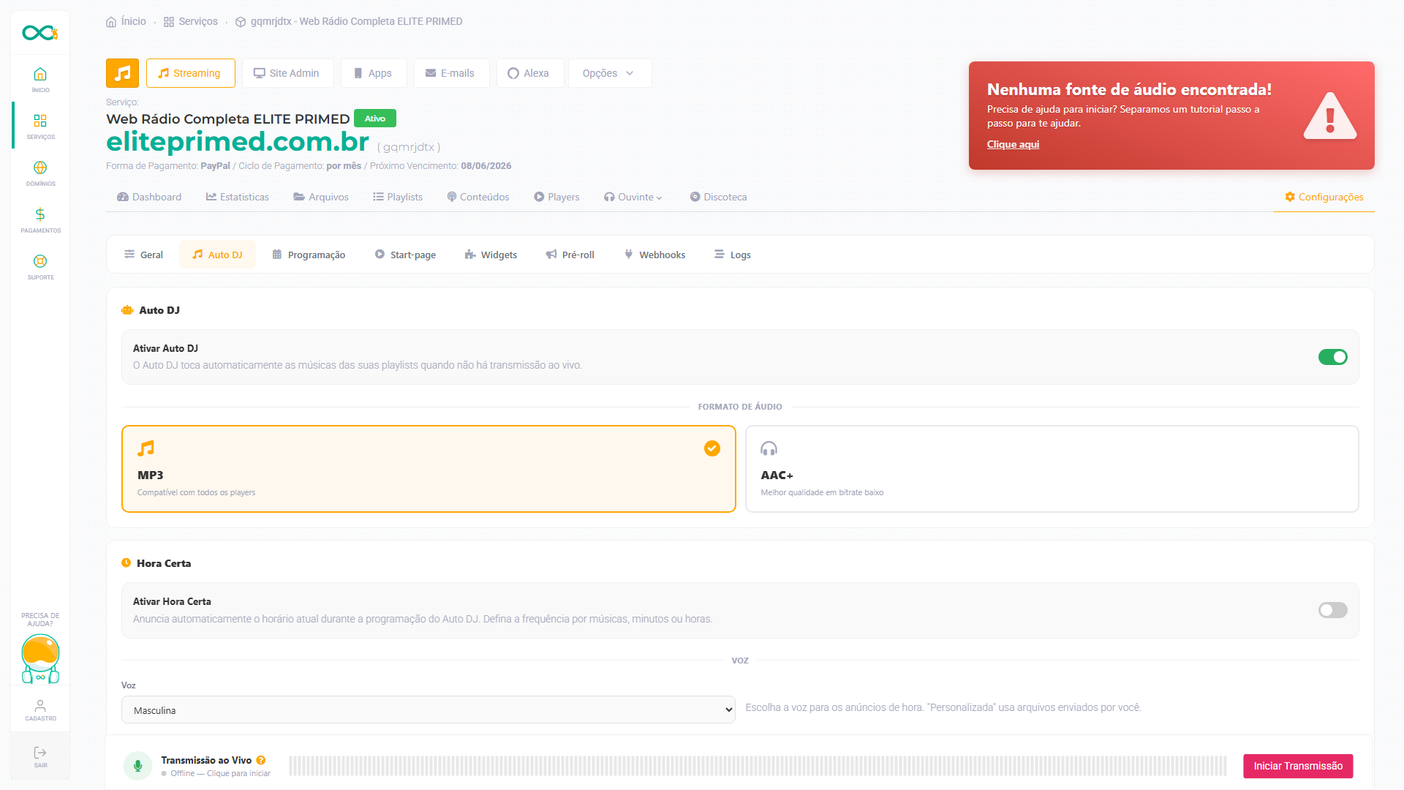Click the Configurações gear icon
Viewport: 1404px width, 790px height.
tap(1290, 197)
